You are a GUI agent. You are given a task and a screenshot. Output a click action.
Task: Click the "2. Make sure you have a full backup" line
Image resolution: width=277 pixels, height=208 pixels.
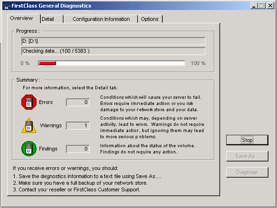point(80,183)
